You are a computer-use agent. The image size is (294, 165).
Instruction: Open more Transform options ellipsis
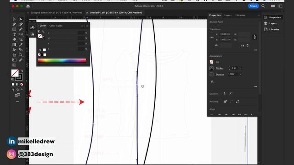pos(255,50)
